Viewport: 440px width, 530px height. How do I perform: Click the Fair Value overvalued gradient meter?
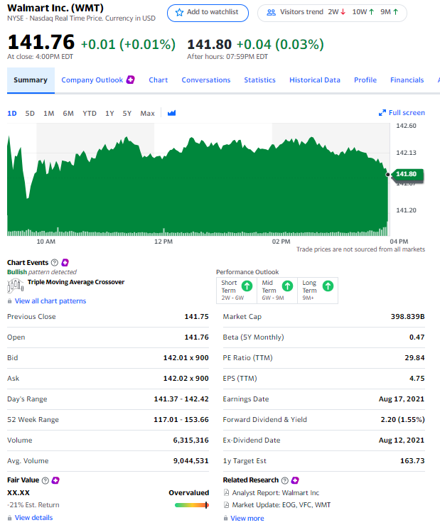coord(192,505)
